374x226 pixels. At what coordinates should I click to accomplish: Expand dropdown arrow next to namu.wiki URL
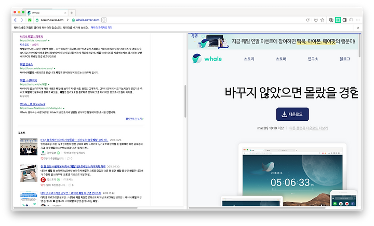tap(49, 84)
